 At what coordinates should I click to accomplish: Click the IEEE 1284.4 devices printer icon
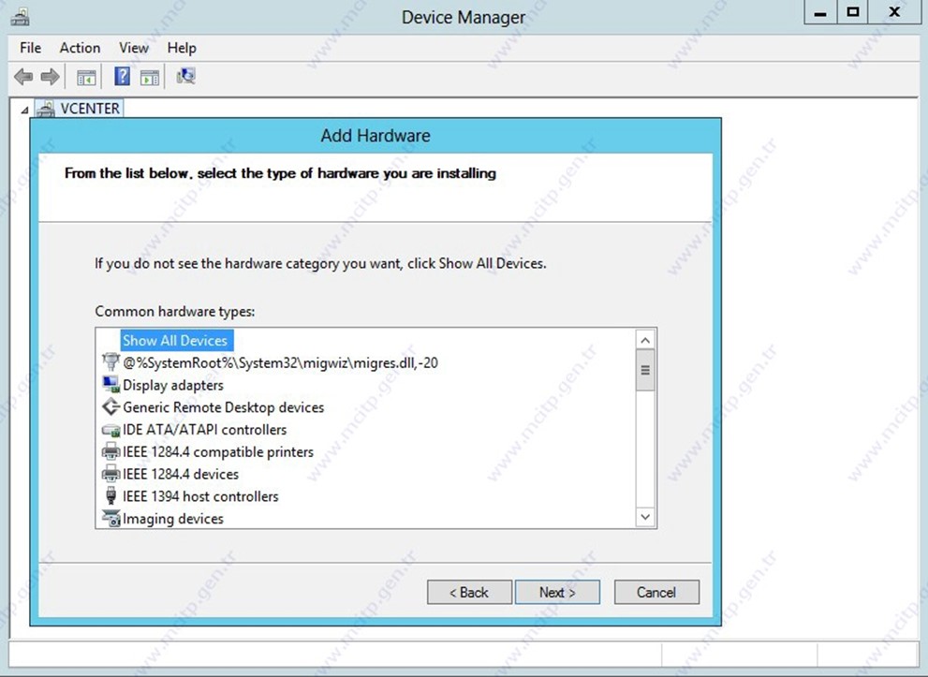[110, 474]
